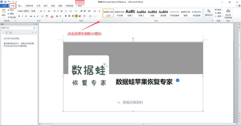The image size is (241, 126).
Task: Toggle Strikethrough formatting
Action: 31,16
